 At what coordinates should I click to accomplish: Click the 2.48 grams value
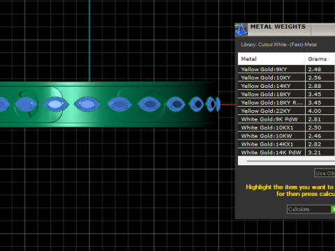pos(315,69)
